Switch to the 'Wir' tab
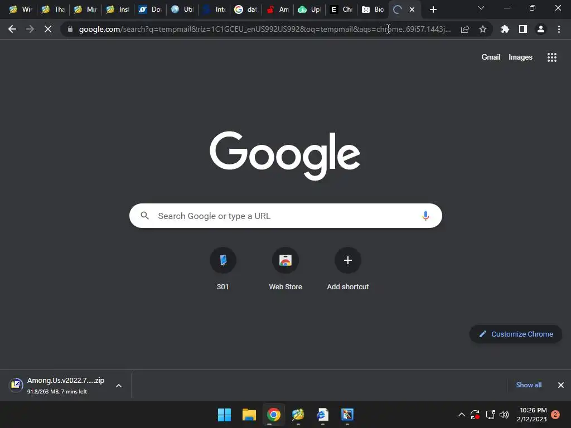Screen dimensions: 571x428 tap(21, 9)
